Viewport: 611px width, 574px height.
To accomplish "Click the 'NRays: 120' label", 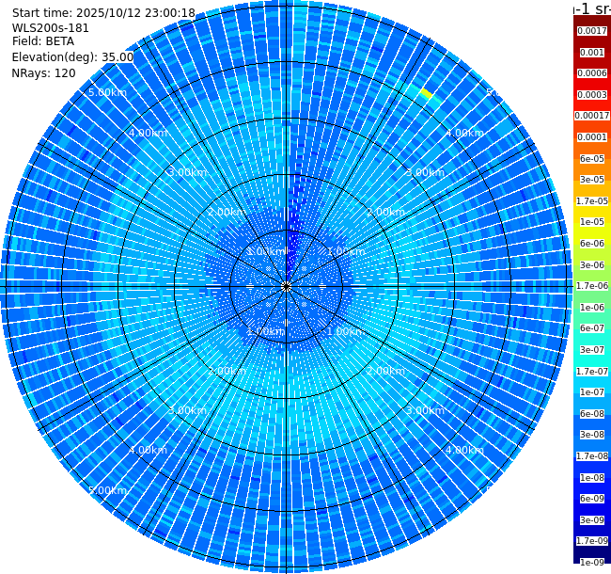I will tap(43, 72).
